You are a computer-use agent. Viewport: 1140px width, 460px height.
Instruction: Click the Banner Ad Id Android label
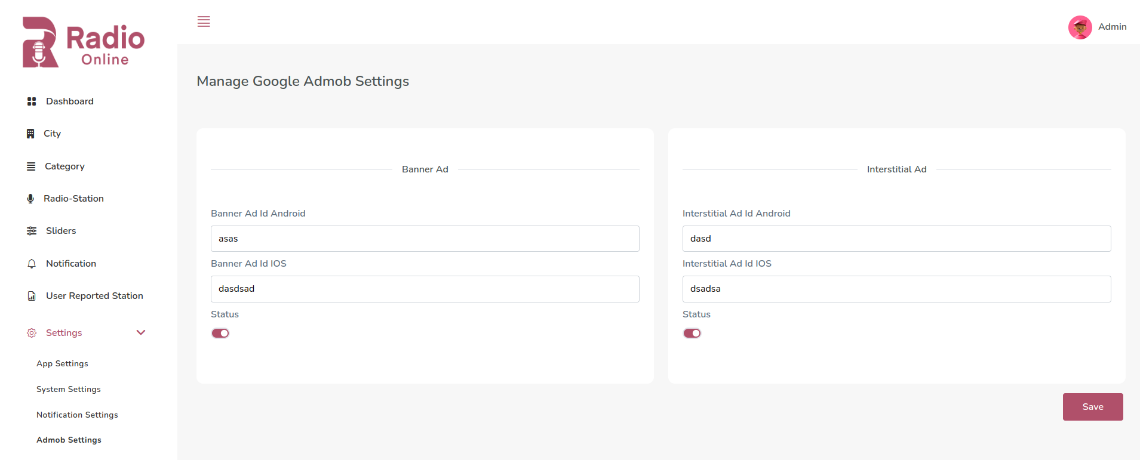[x=258, y=214]
